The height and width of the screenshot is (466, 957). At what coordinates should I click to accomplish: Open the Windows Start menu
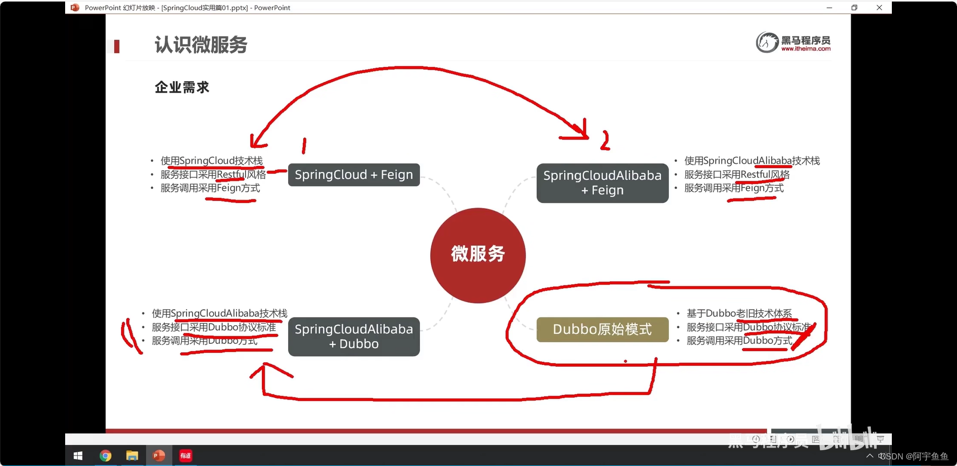(78, 456)
